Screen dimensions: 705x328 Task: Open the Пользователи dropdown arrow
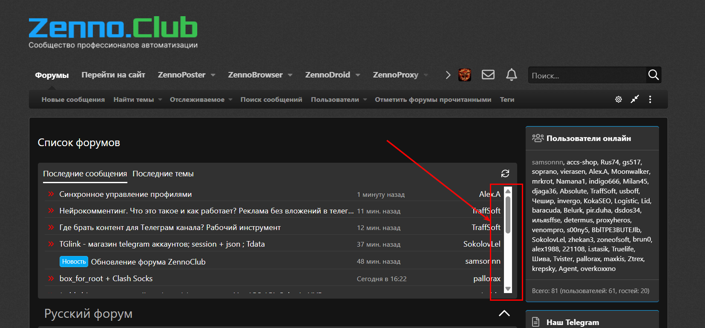point(365,100)
